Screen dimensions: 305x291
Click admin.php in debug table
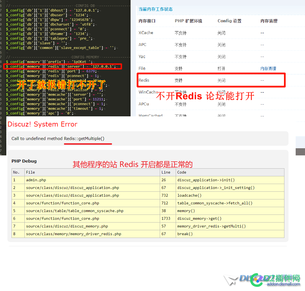pos(36,180)
